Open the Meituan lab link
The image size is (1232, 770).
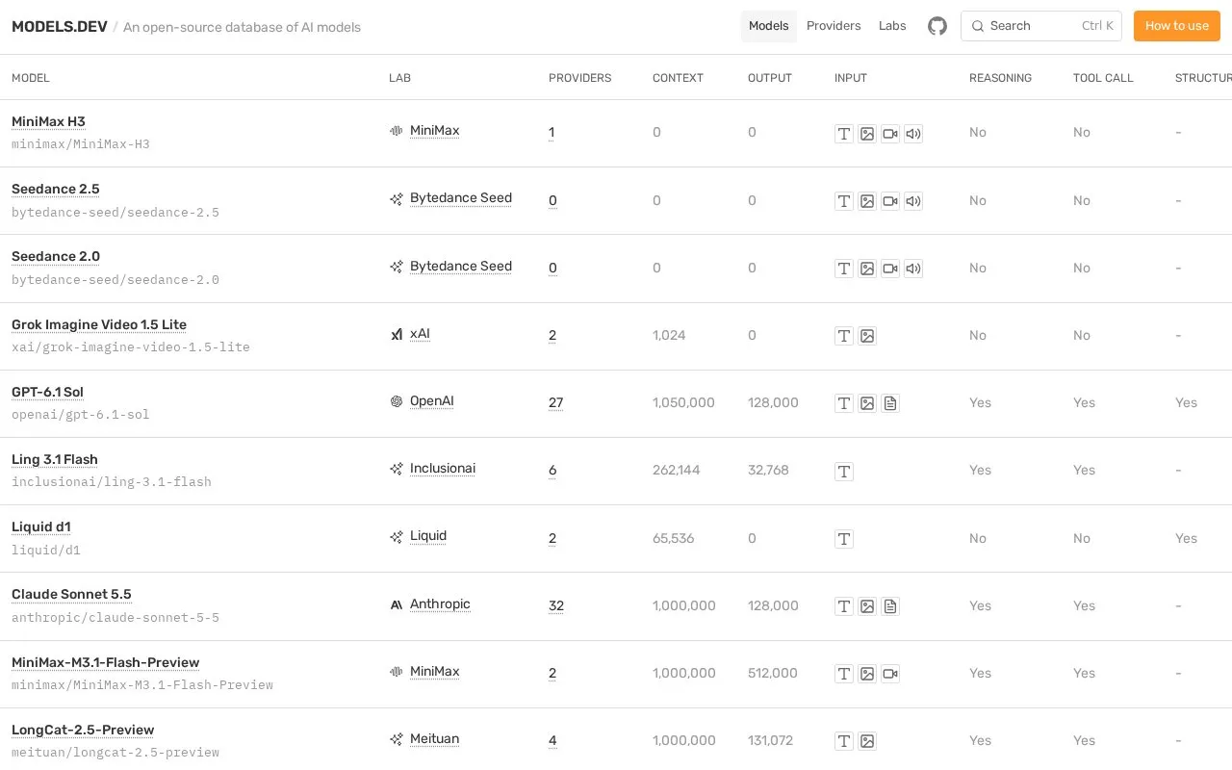point(434,739)
